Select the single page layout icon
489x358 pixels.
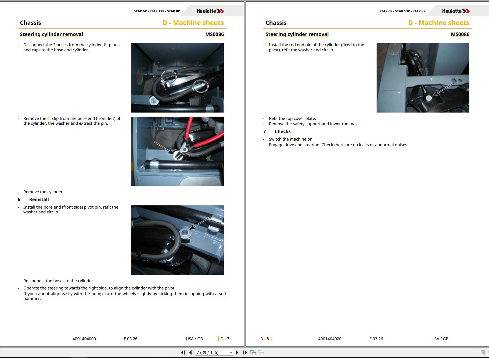(483, 352)
